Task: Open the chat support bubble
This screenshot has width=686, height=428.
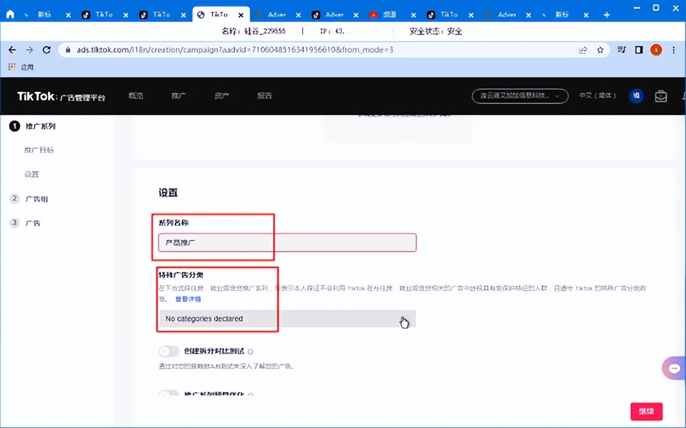Action: point(674,368)
